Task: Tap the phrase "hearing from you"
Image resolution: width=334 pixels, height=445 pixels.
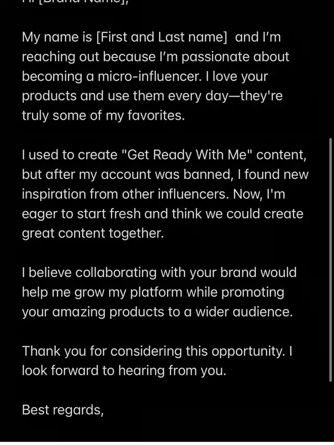Action: (176, 370)
